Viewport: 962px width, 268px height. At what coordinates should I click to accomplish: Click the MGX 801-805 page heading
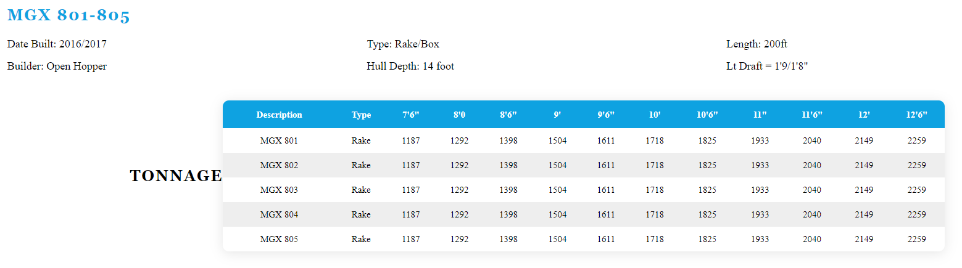click(68, 16)
